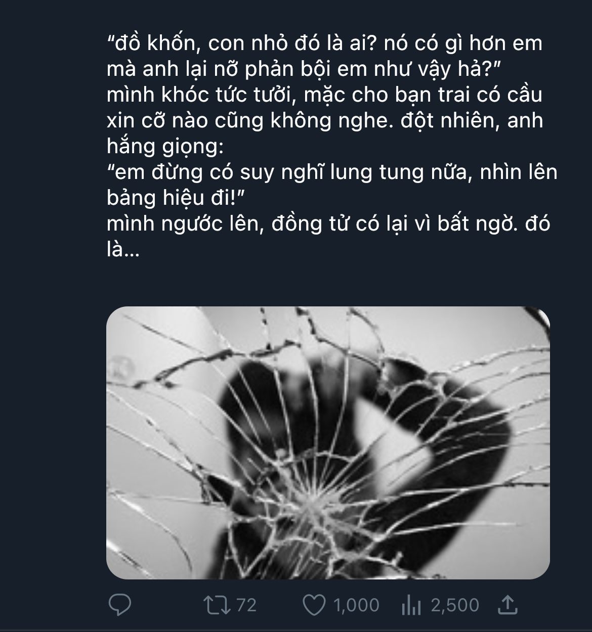
Task: Share the tweet with the upload icon
Action: [x=508, y=605]
